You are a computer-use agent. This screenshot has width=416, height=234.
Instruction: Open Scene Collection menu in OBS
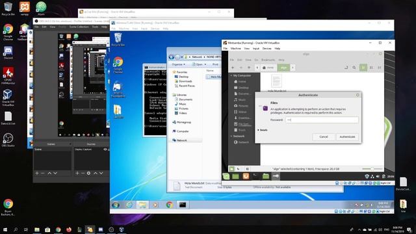79,27
